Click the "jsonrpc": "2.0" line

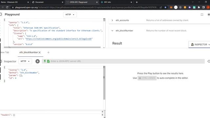(18, 70)
